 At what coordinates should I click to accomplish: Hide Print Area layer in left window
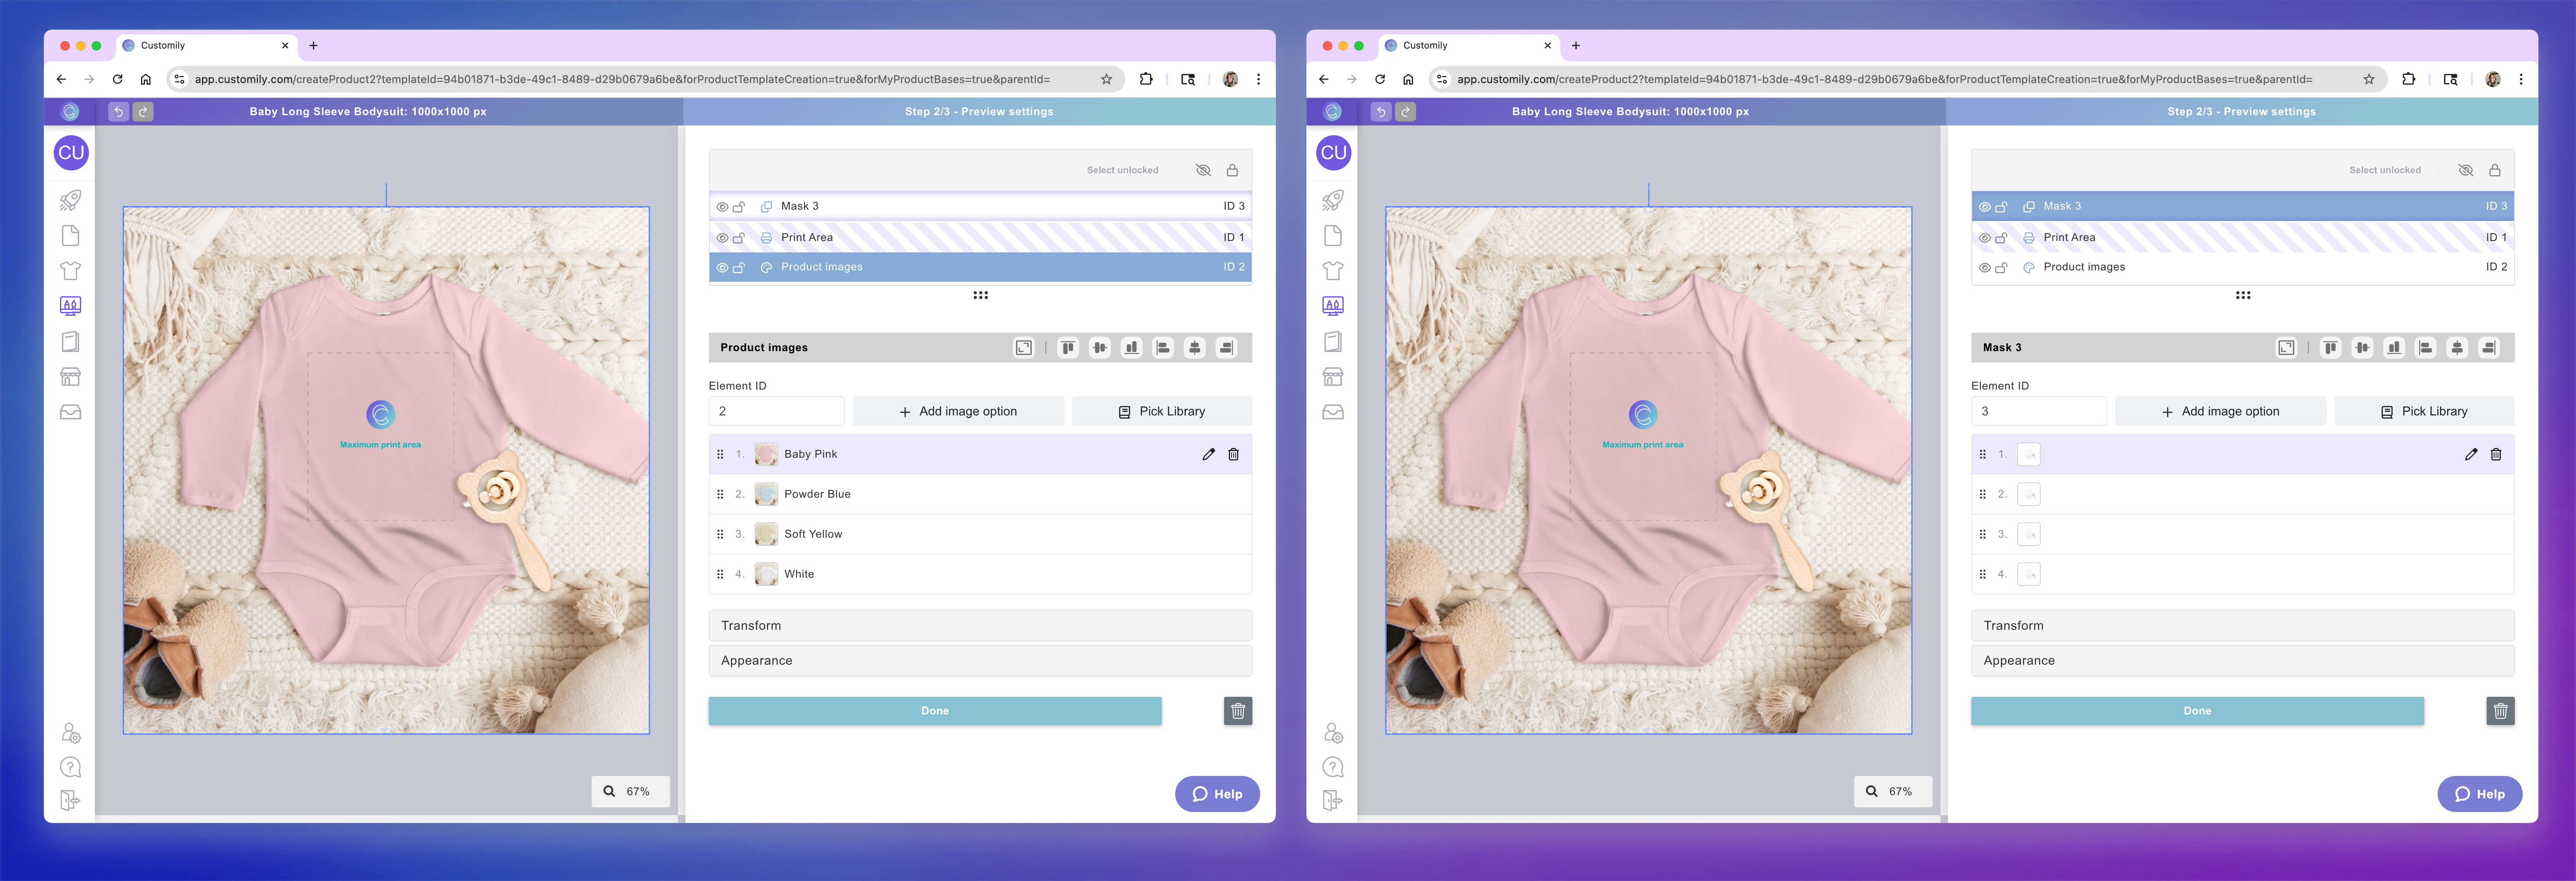722,238
